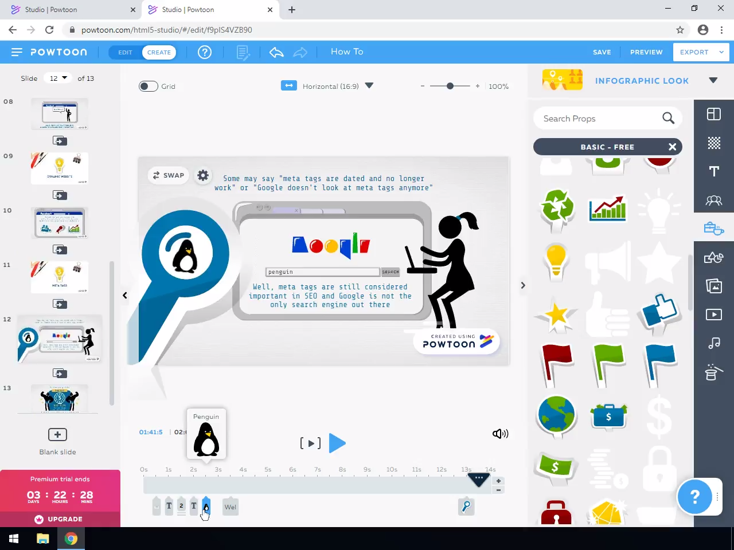Viewport: 734px width, 550px height.
Task: Add the blue flag prop
Action: [659, 365]
